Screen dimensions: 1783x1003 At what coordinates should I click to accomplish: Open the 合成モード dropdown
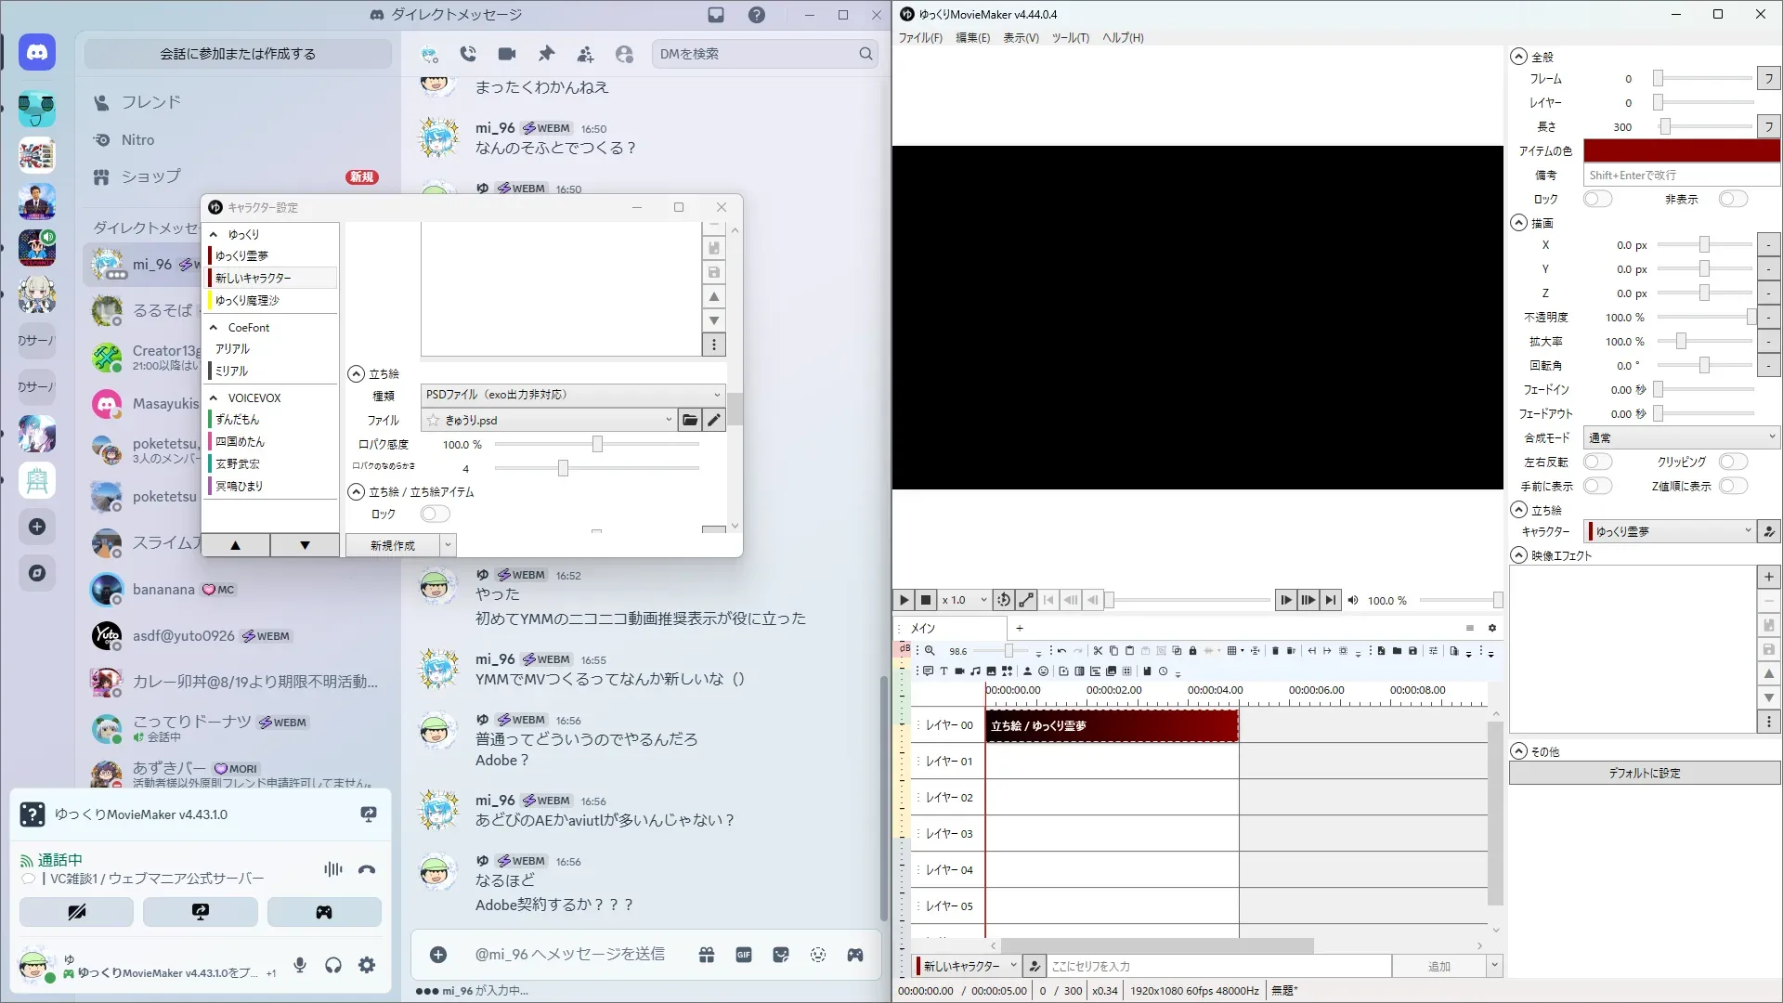pyautogui.click(x=1680, y=437)
